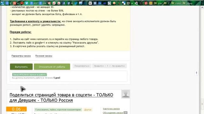Click Отказаться от работы button
The height and width of the screenshot is (114, 204).
(x=52, y=67)
